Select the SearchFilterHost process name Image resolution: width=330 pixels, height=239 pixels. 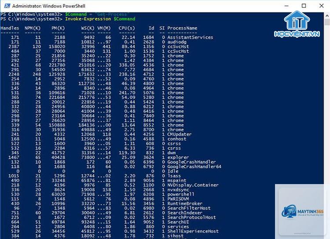click(189, 208)
